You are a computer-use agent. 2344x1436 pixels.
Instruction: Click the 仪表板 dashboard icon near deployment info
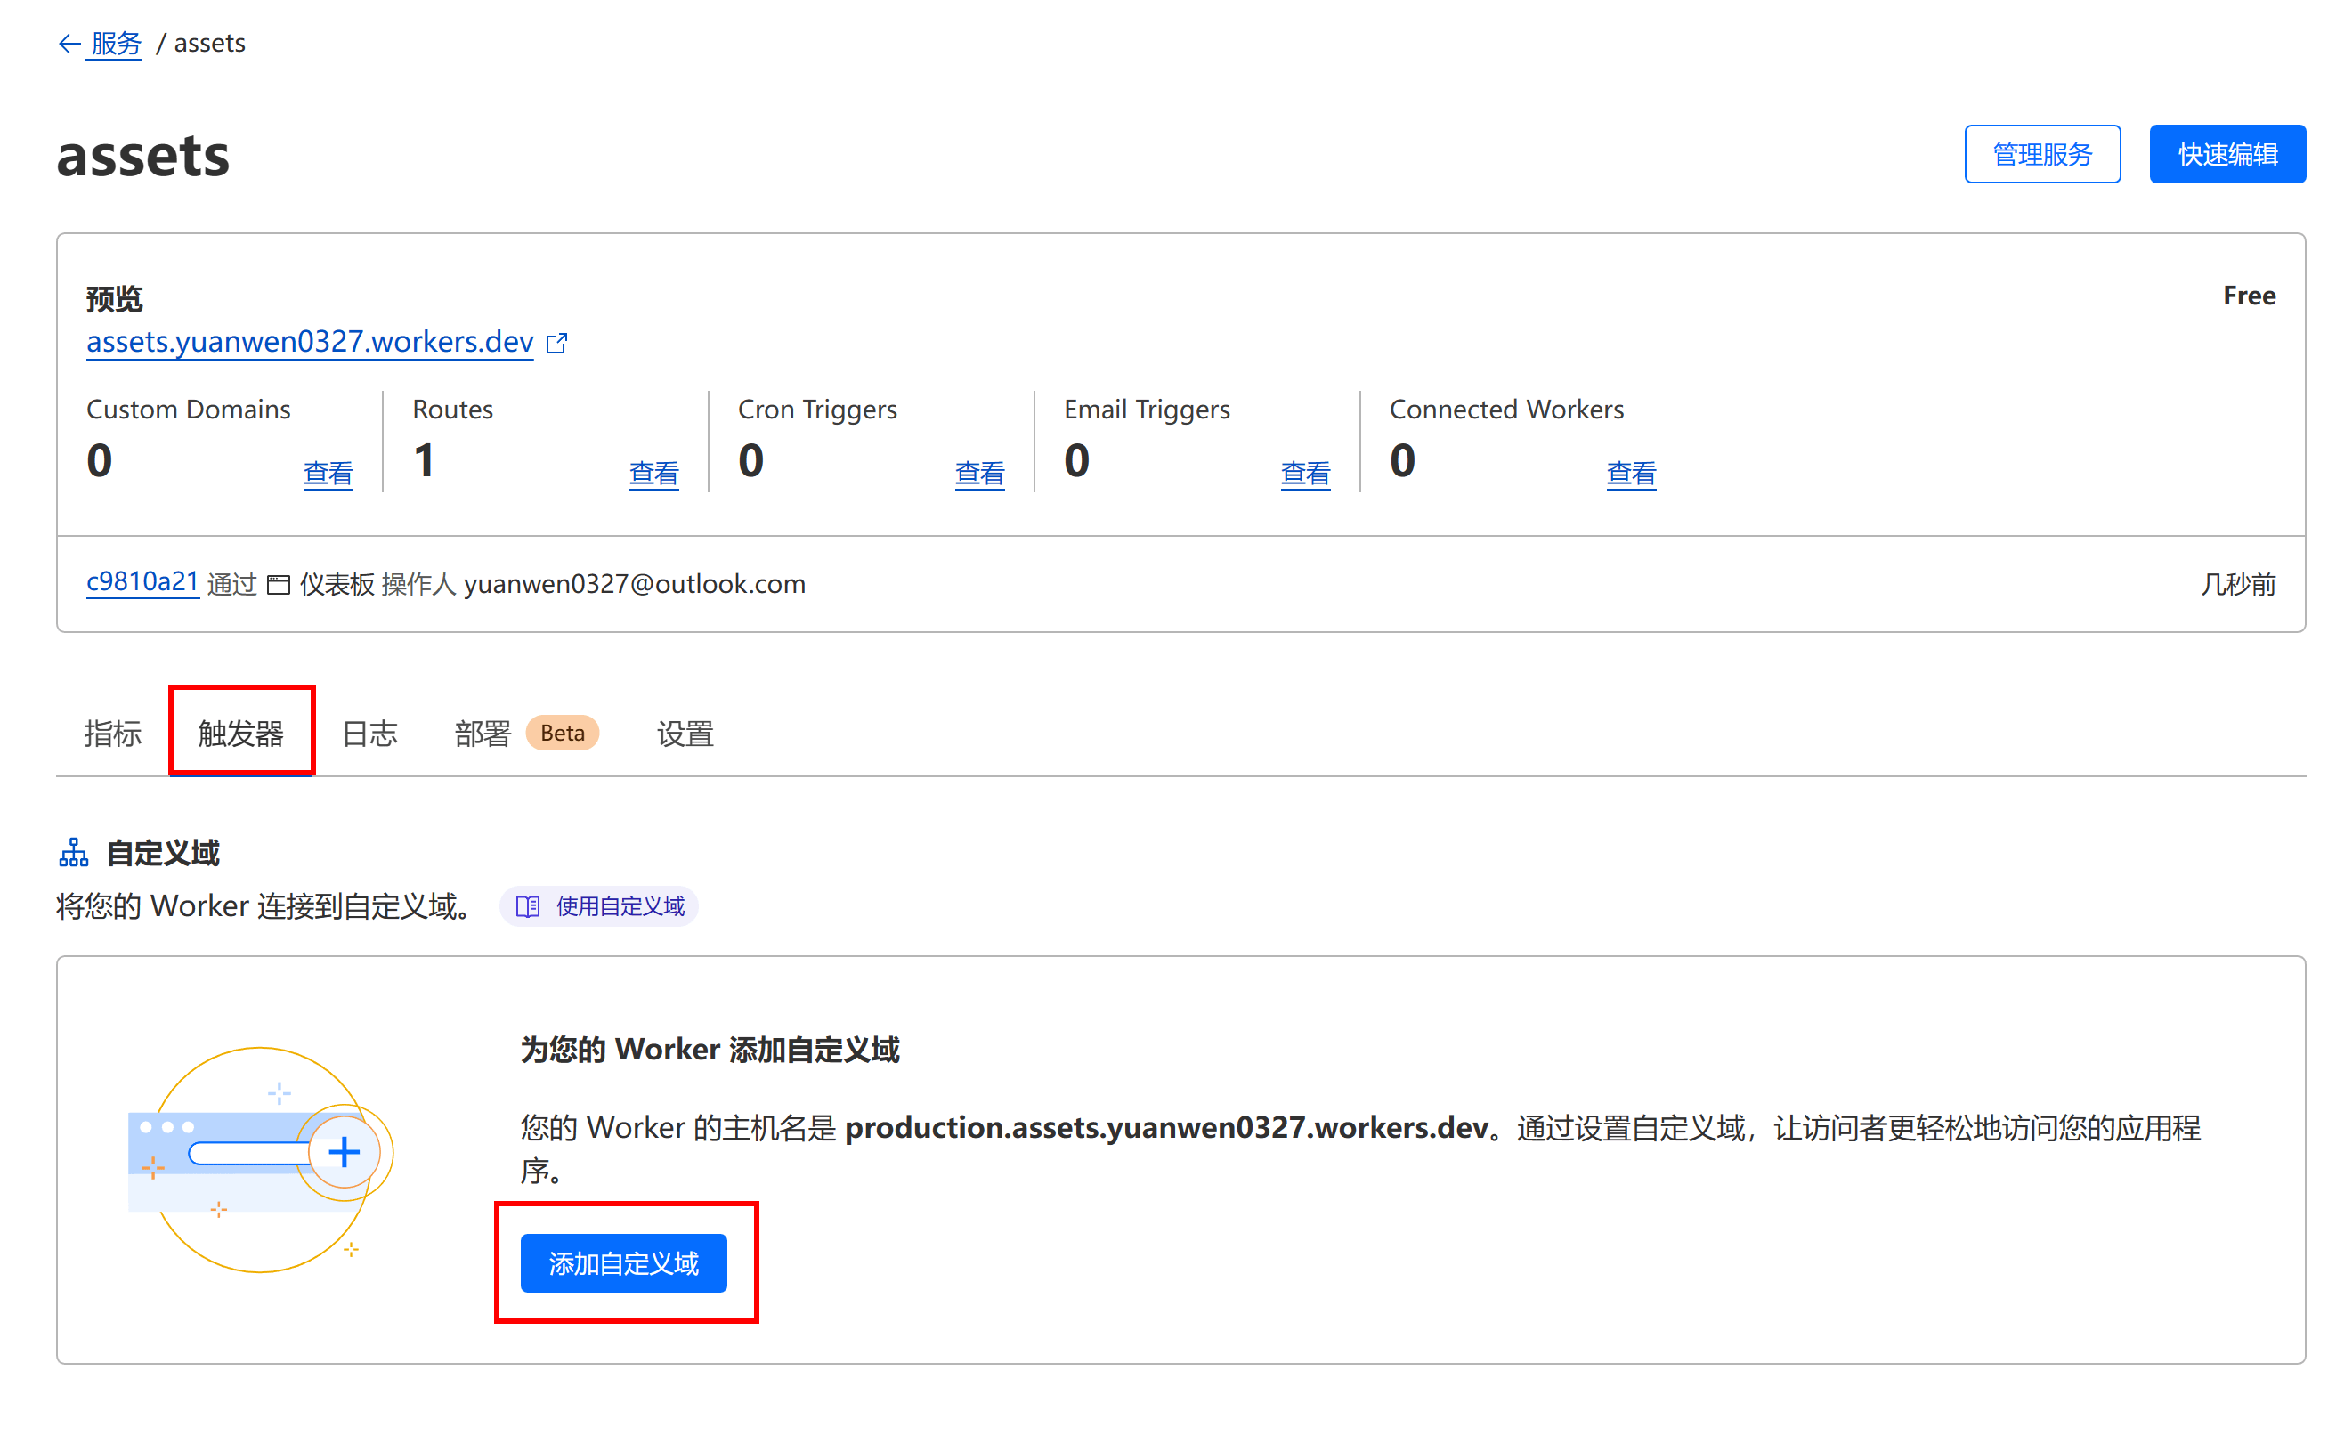pos(278,584)
